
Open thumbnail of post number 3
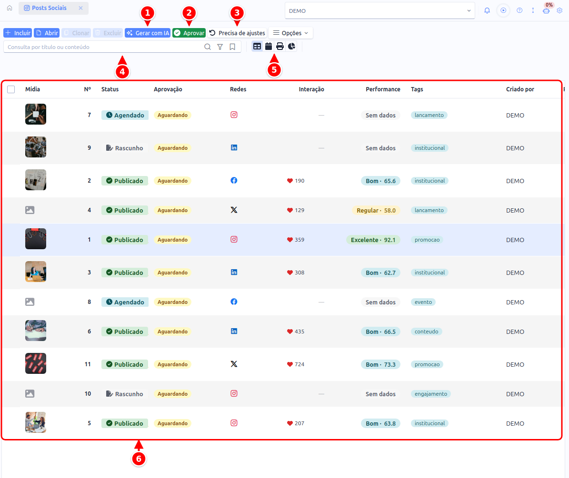(x=36, y=272)
